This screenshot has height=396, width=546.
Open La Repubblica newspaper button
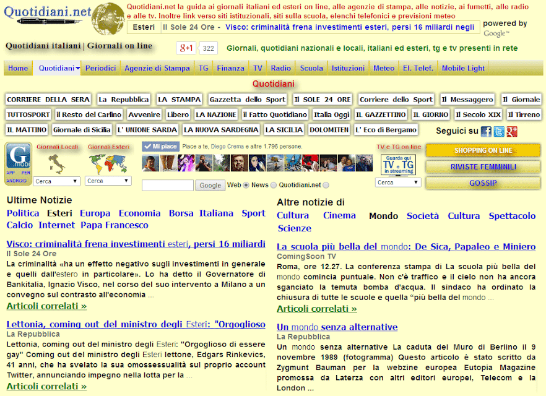[124, 100]
